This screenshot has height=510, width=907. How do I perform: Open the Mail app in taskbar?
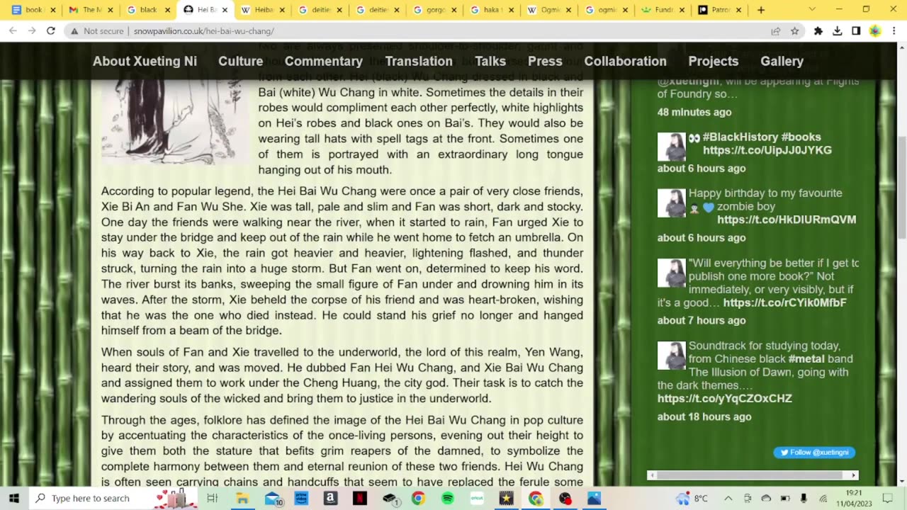tap(272, 498)
